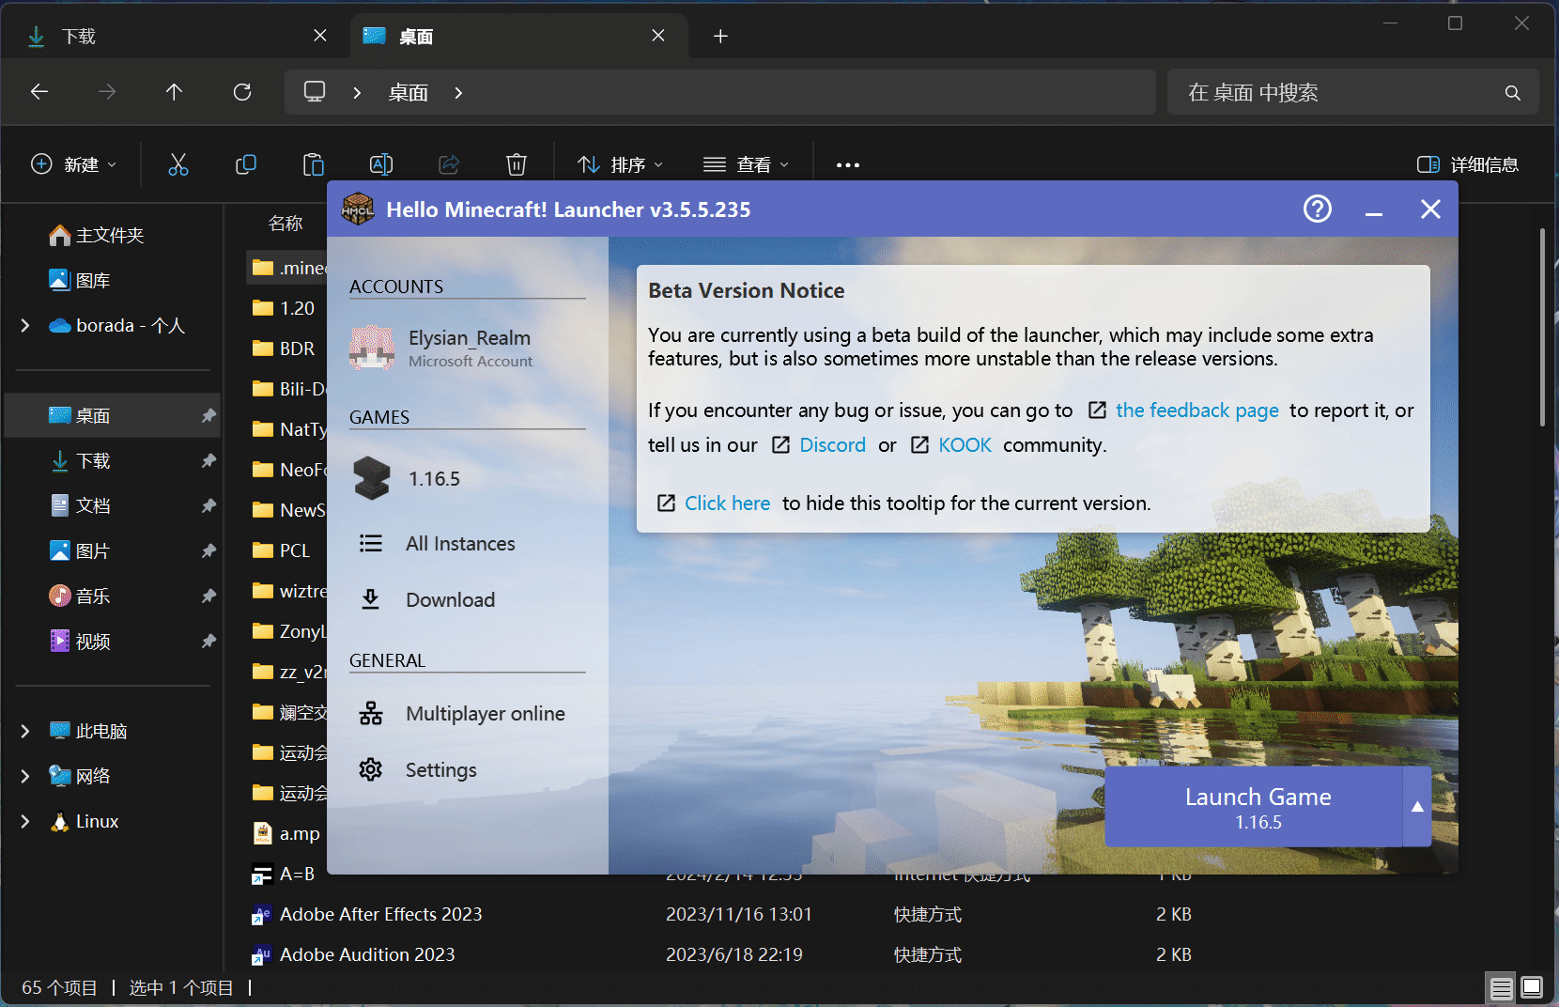Click the help question mark icon in launcher
Image resolution: width=1559 pixels, height=1007 pixels.
click(1317, 209)
